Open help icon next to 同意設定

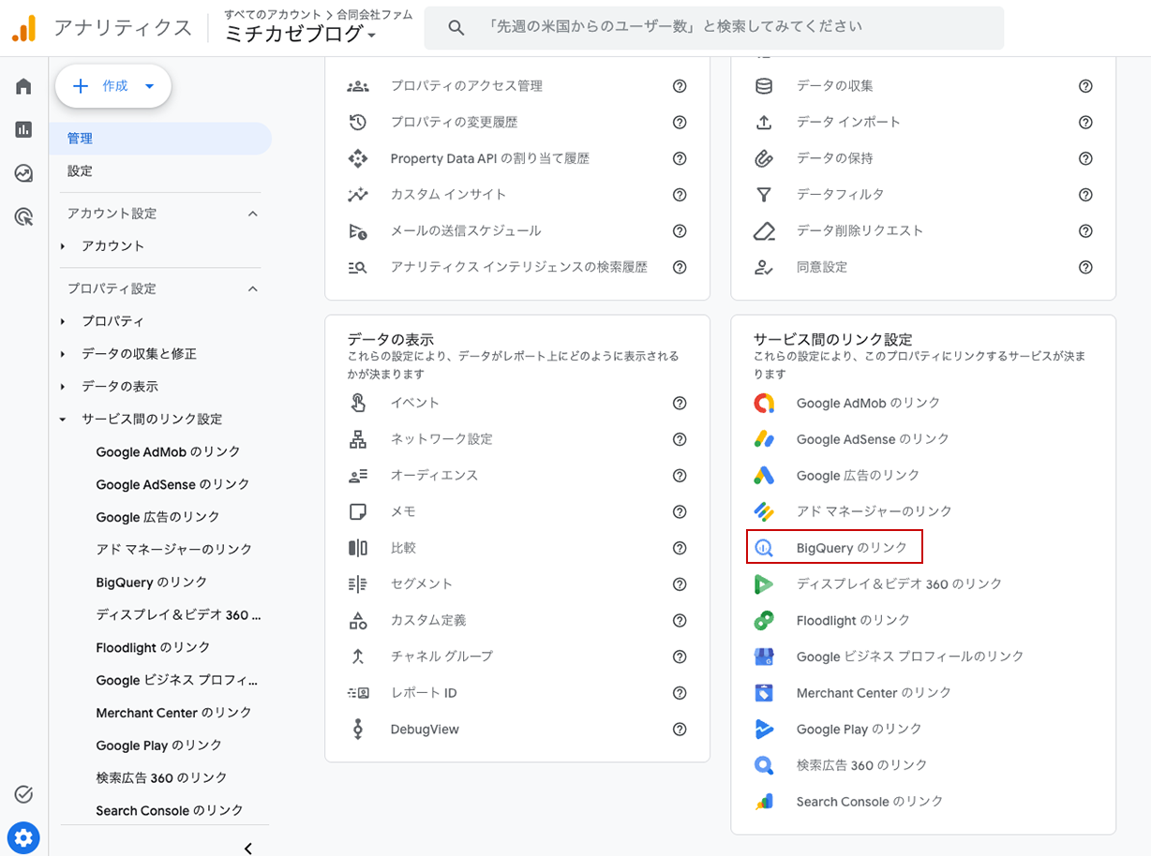1085,268
